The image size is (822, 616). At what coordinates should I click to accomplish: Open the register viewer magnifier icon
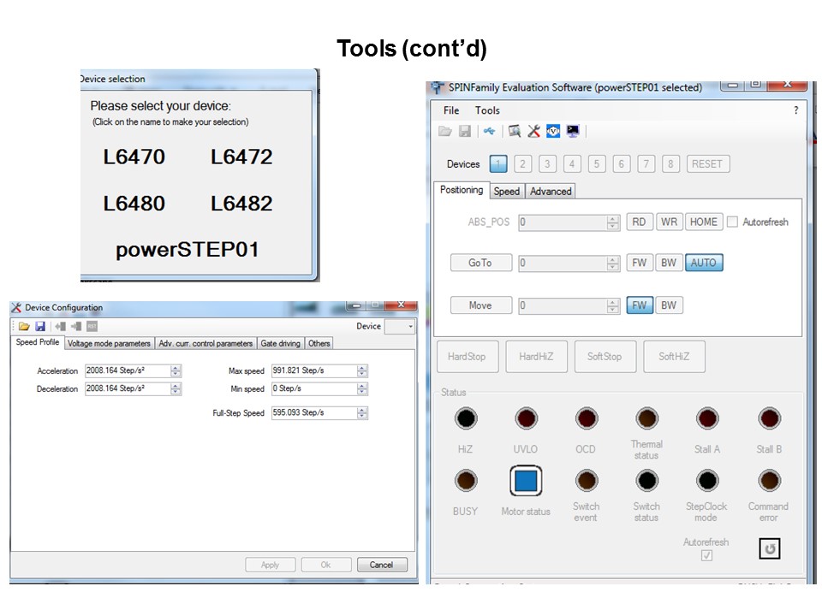515,130
